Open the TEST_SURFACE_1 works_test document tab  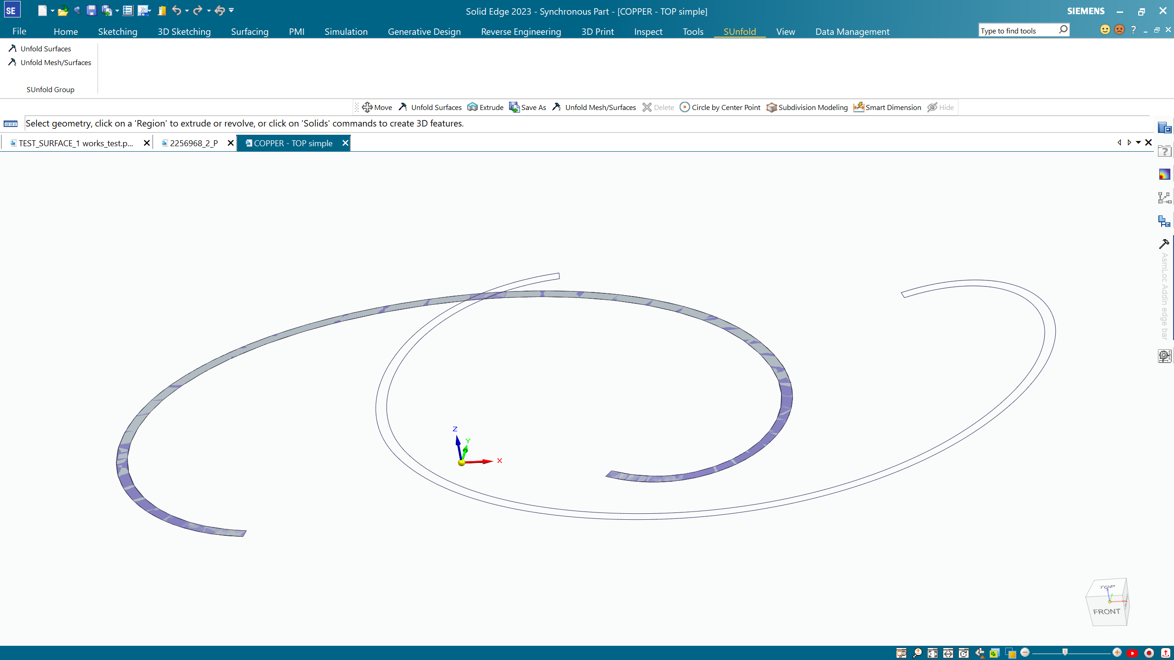tap(76, 143)
